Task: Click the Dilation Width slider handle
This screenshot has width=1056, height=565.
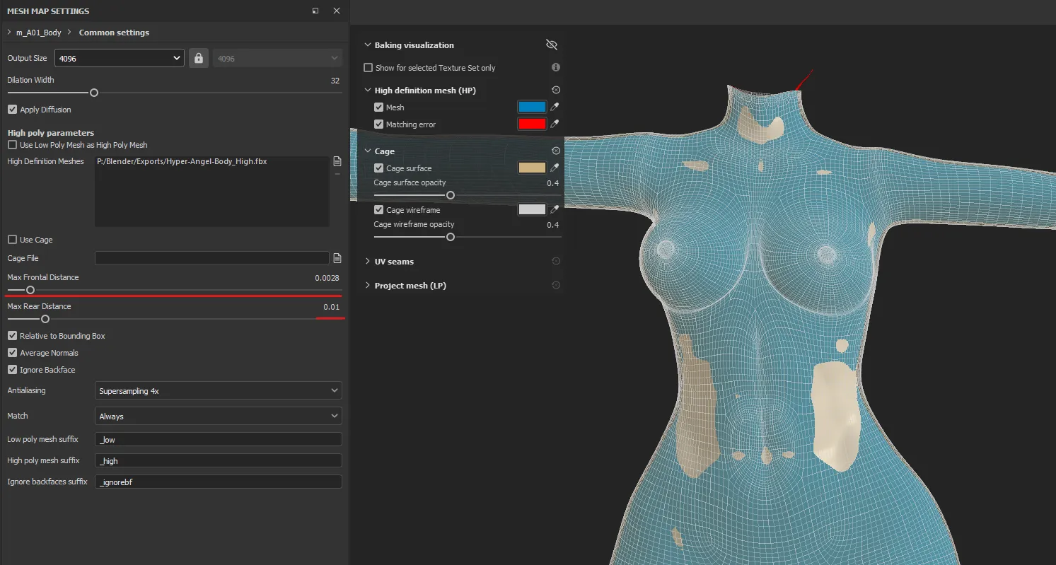Action: [93, 93]
